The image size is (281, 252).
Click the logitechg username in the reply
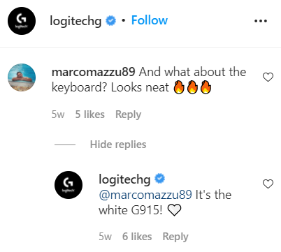pyautogui.click(x=124, y=179)
